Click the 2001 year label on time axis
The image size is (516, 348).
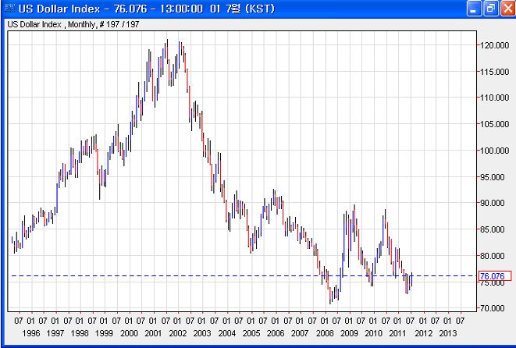pos(153,333)
